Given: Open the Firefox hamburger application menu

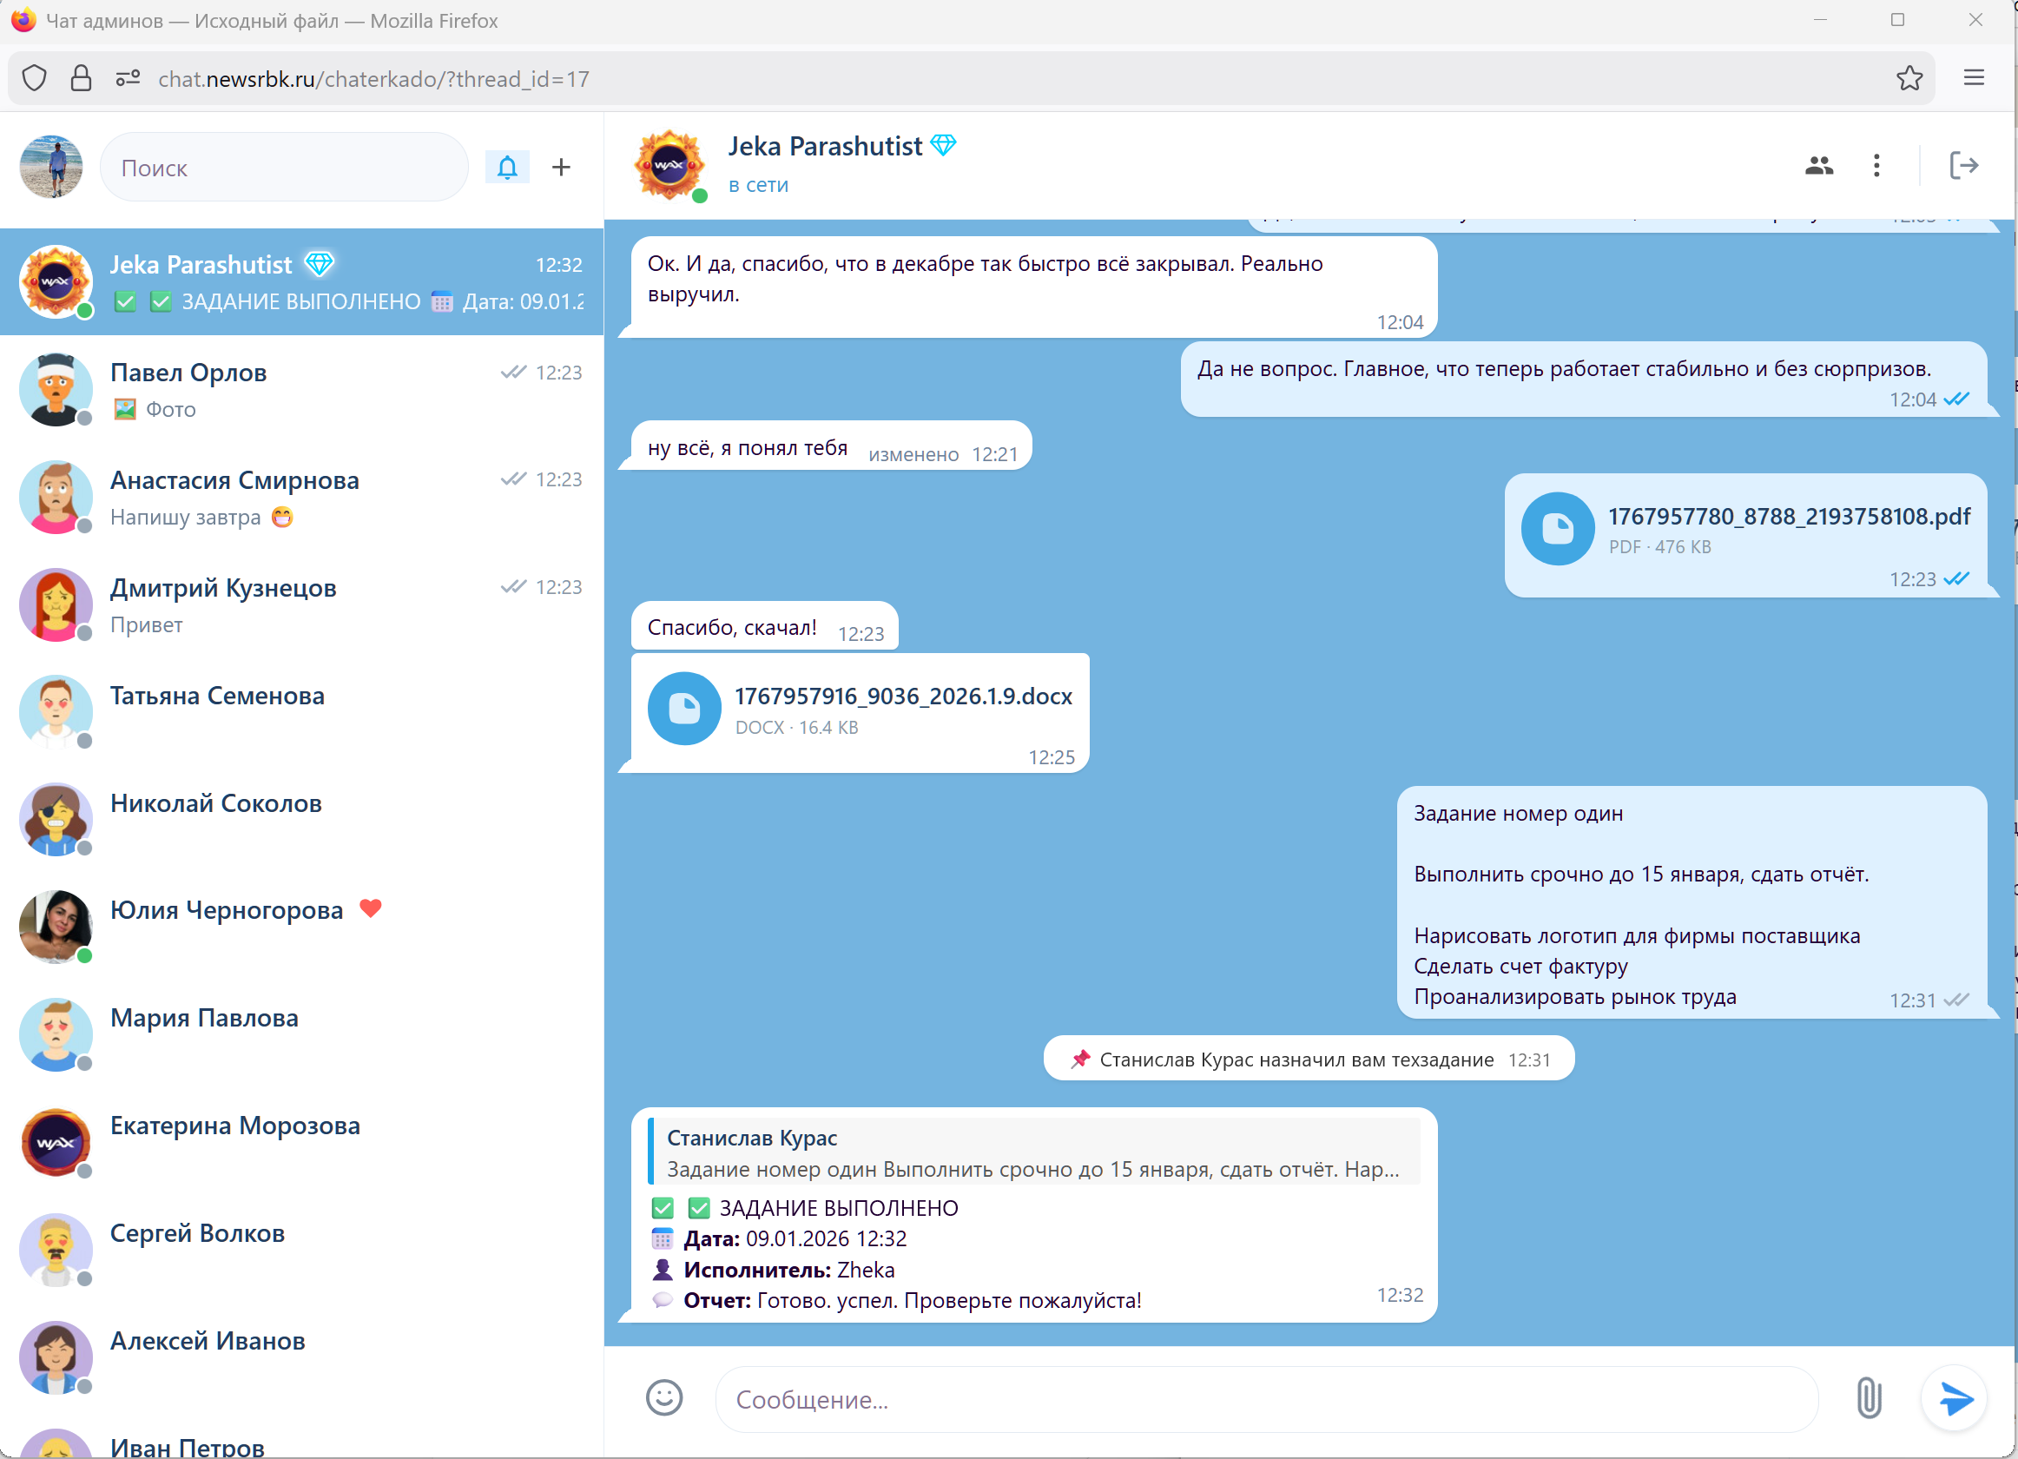Looking at the screenshot, I should point(1974,78).
